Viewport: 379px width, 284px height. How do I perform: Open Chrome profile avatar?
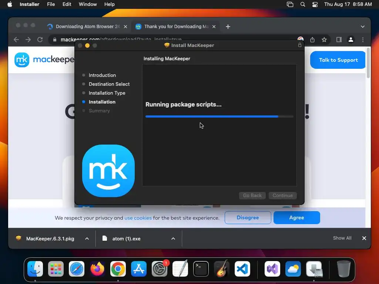click(351, 39)
